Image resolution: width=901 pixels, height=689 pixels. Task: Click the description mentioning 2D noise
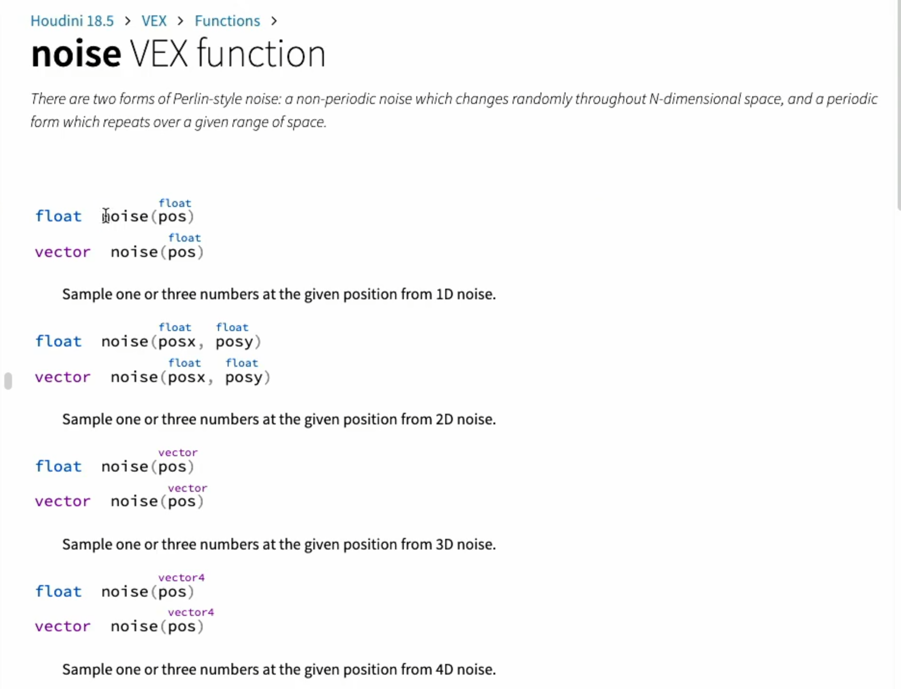(279, 419)
